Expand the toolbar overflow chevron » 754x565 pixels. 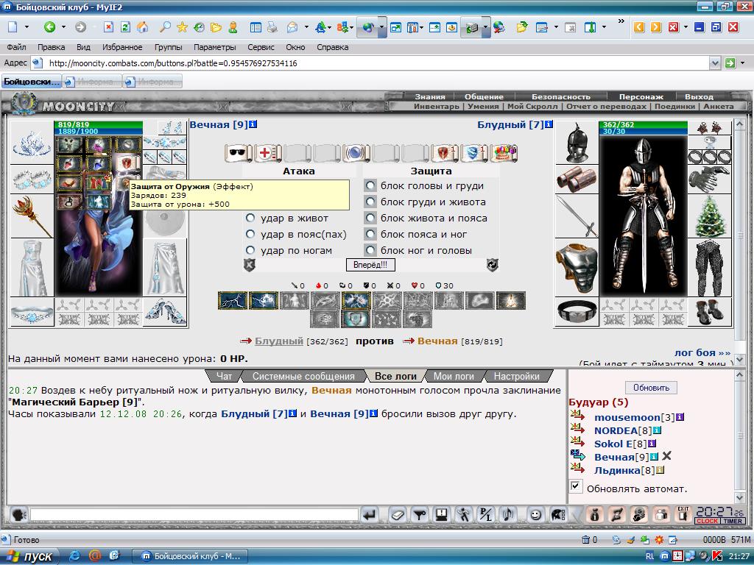(x=621, y=21)
